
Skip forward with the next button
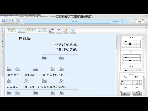point(13,21)
